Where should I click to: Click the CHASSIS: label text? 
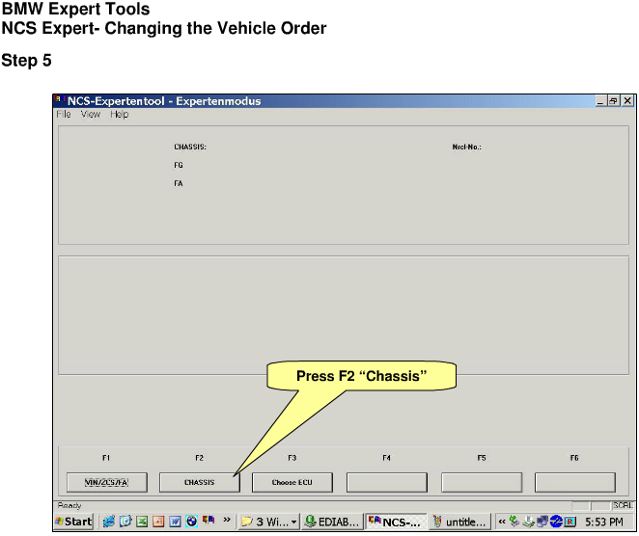click(x=190, y=147)
